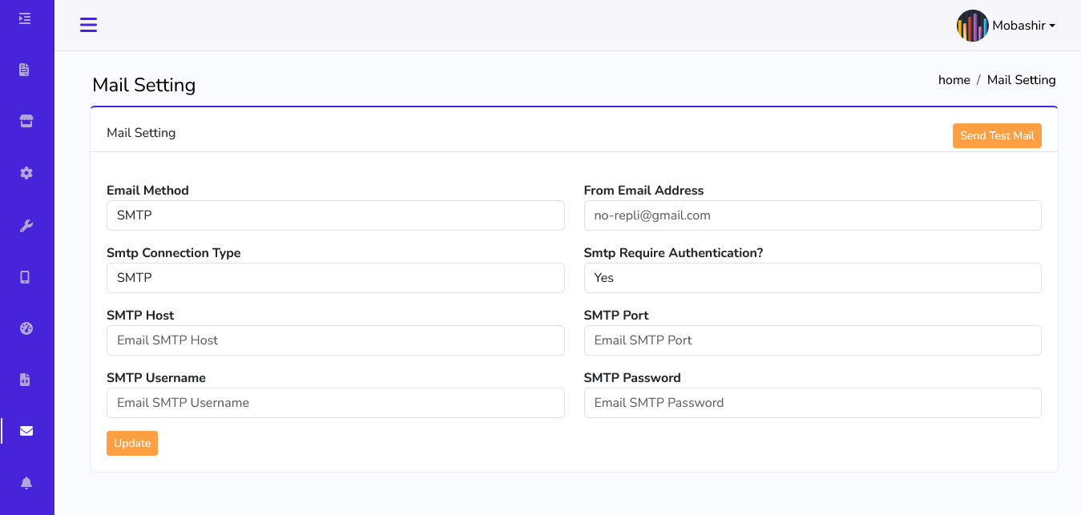
Task: Open the Smtp Connection Type selector
Action: pos(335,278)
